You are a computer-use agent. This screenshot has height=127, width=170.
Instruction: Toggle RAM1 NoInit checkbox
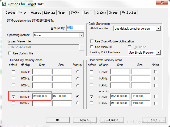(x=156, y=72)
